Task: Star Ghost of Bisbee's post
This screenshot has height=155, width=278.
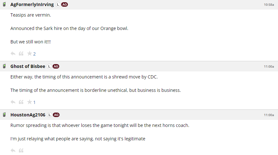Action: click(29, 102)
